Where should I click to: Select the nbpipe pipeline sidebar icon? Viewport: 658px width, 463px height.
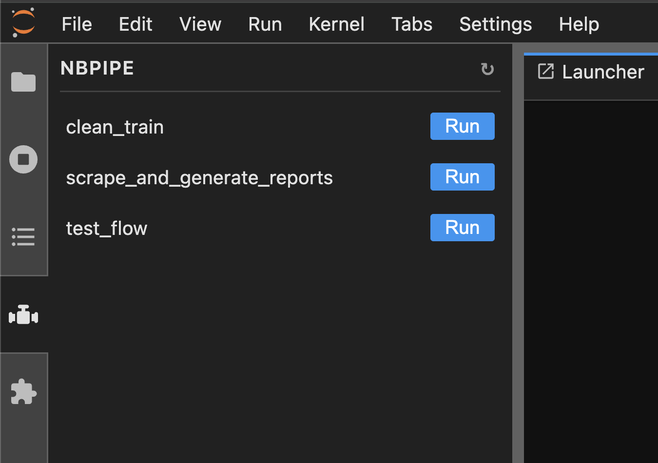click(x=23, y=315)
